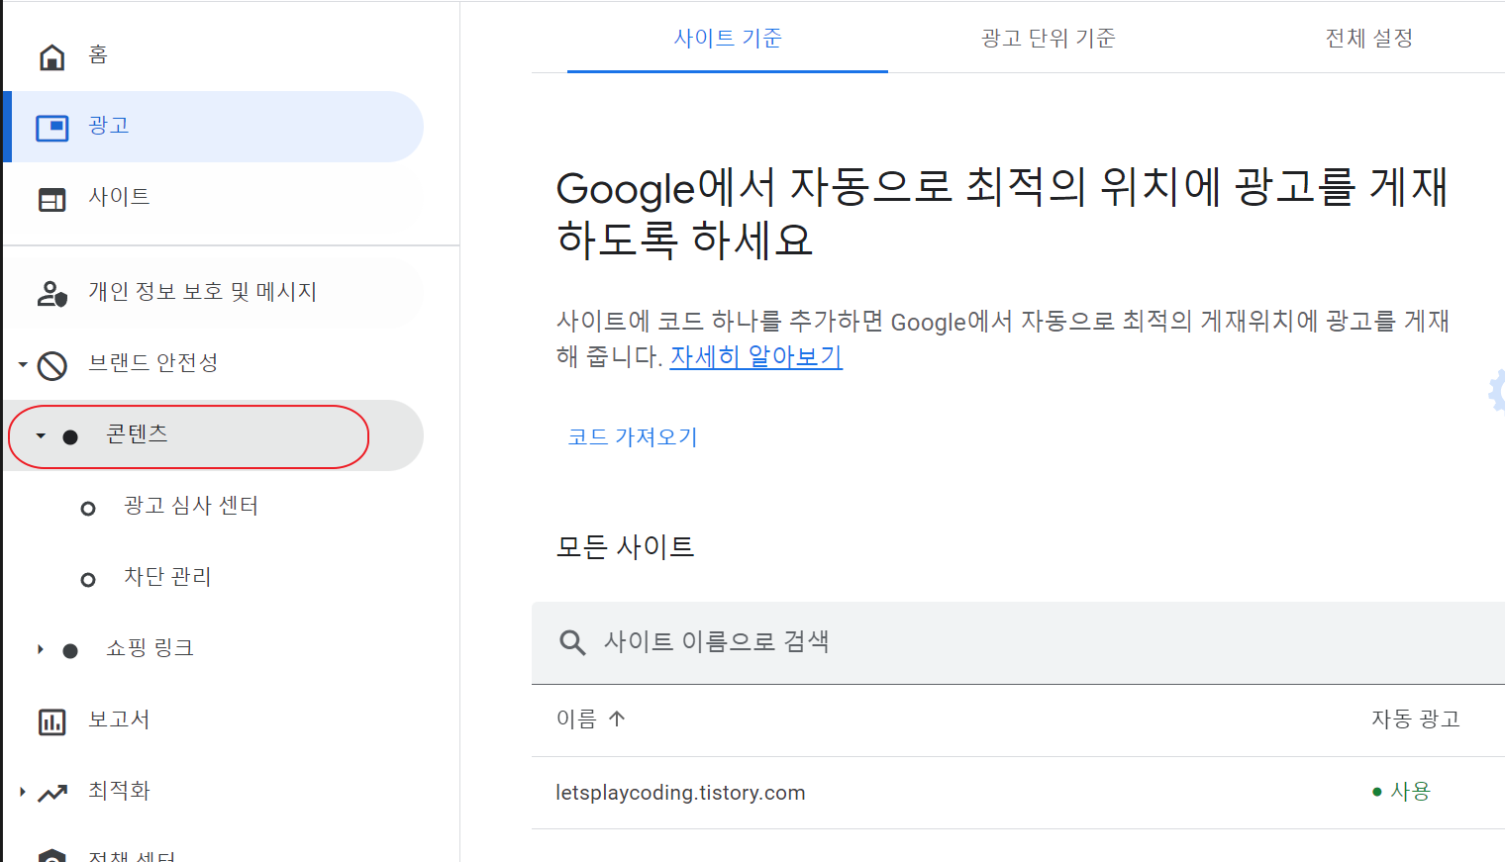The image size is (1505, 862).
Task: Expand the 쇼핑 링크 submenu arrow
Action: 41,649
